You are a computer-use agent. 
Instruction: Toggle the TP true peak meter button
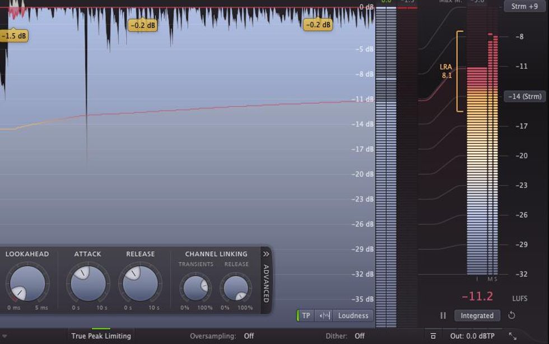[x=305, y=315]
